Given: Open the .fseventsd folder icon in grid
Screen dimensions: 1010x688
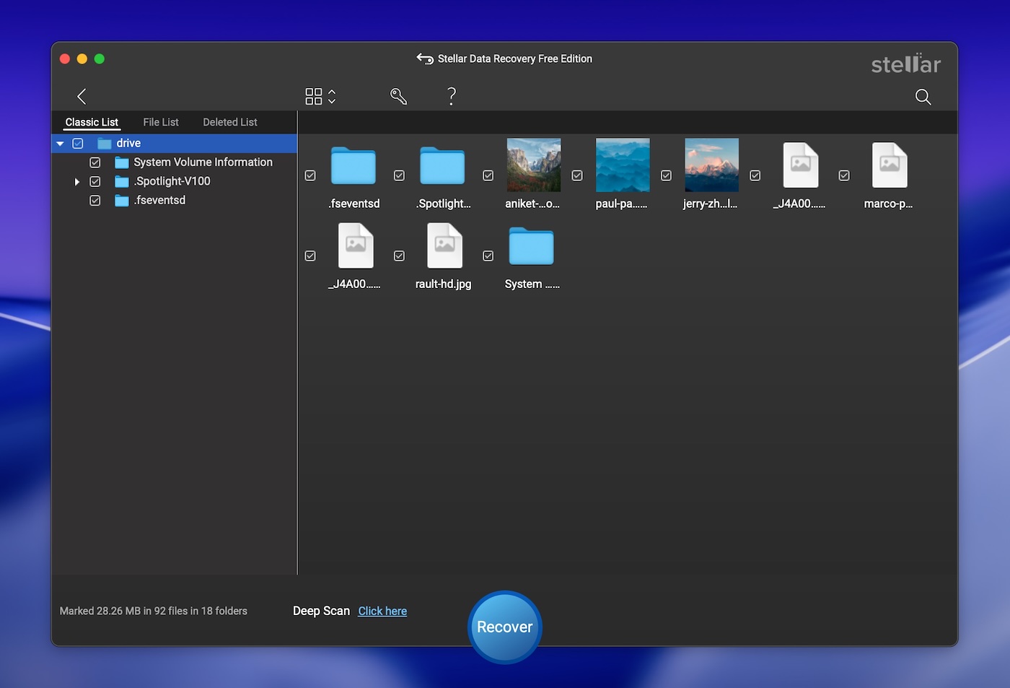Looking at the screenshot, I should pos(353,166).
